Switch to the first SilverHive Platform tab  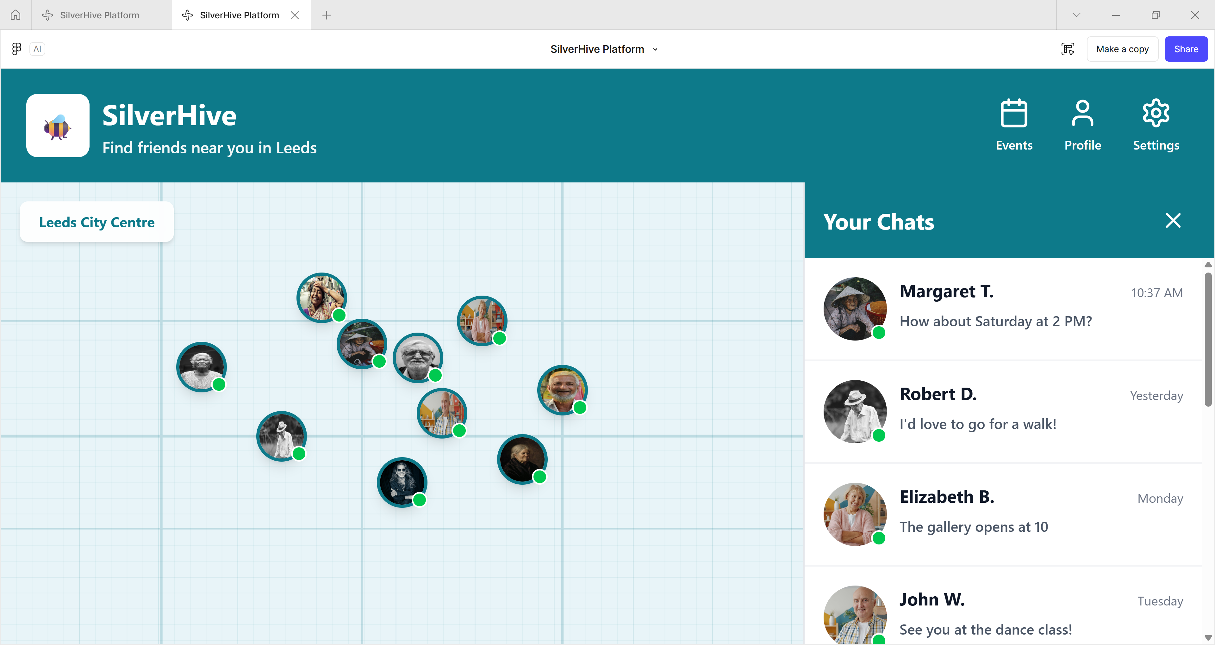[101, 15]
